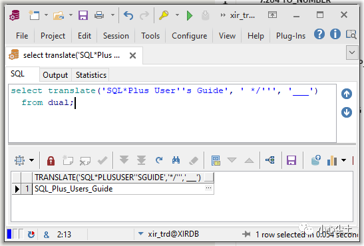
Task: Close the select translate window tab
Action: click(132, 56)
